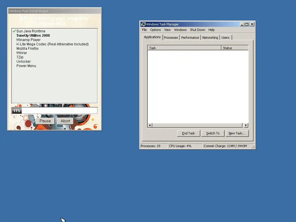Click the New Task... button
The image size is (296, 222).
(237, 133)
